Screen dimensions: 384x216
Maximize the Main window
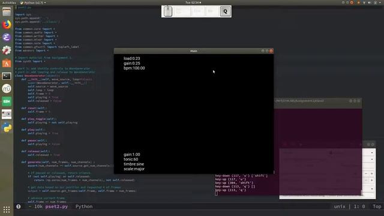tap(267, 51)
